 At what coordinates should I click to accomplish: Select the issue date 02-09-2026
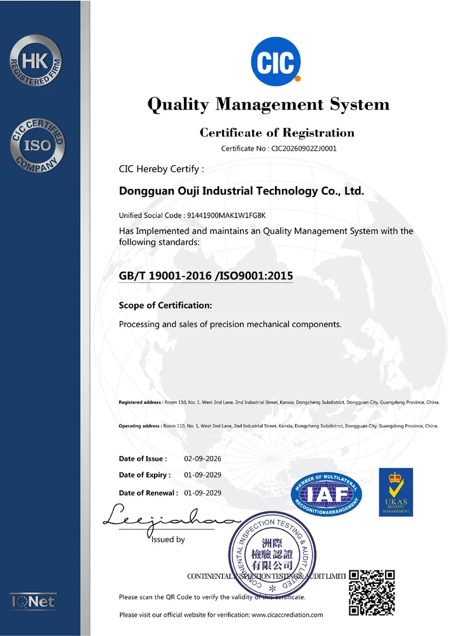202,459
